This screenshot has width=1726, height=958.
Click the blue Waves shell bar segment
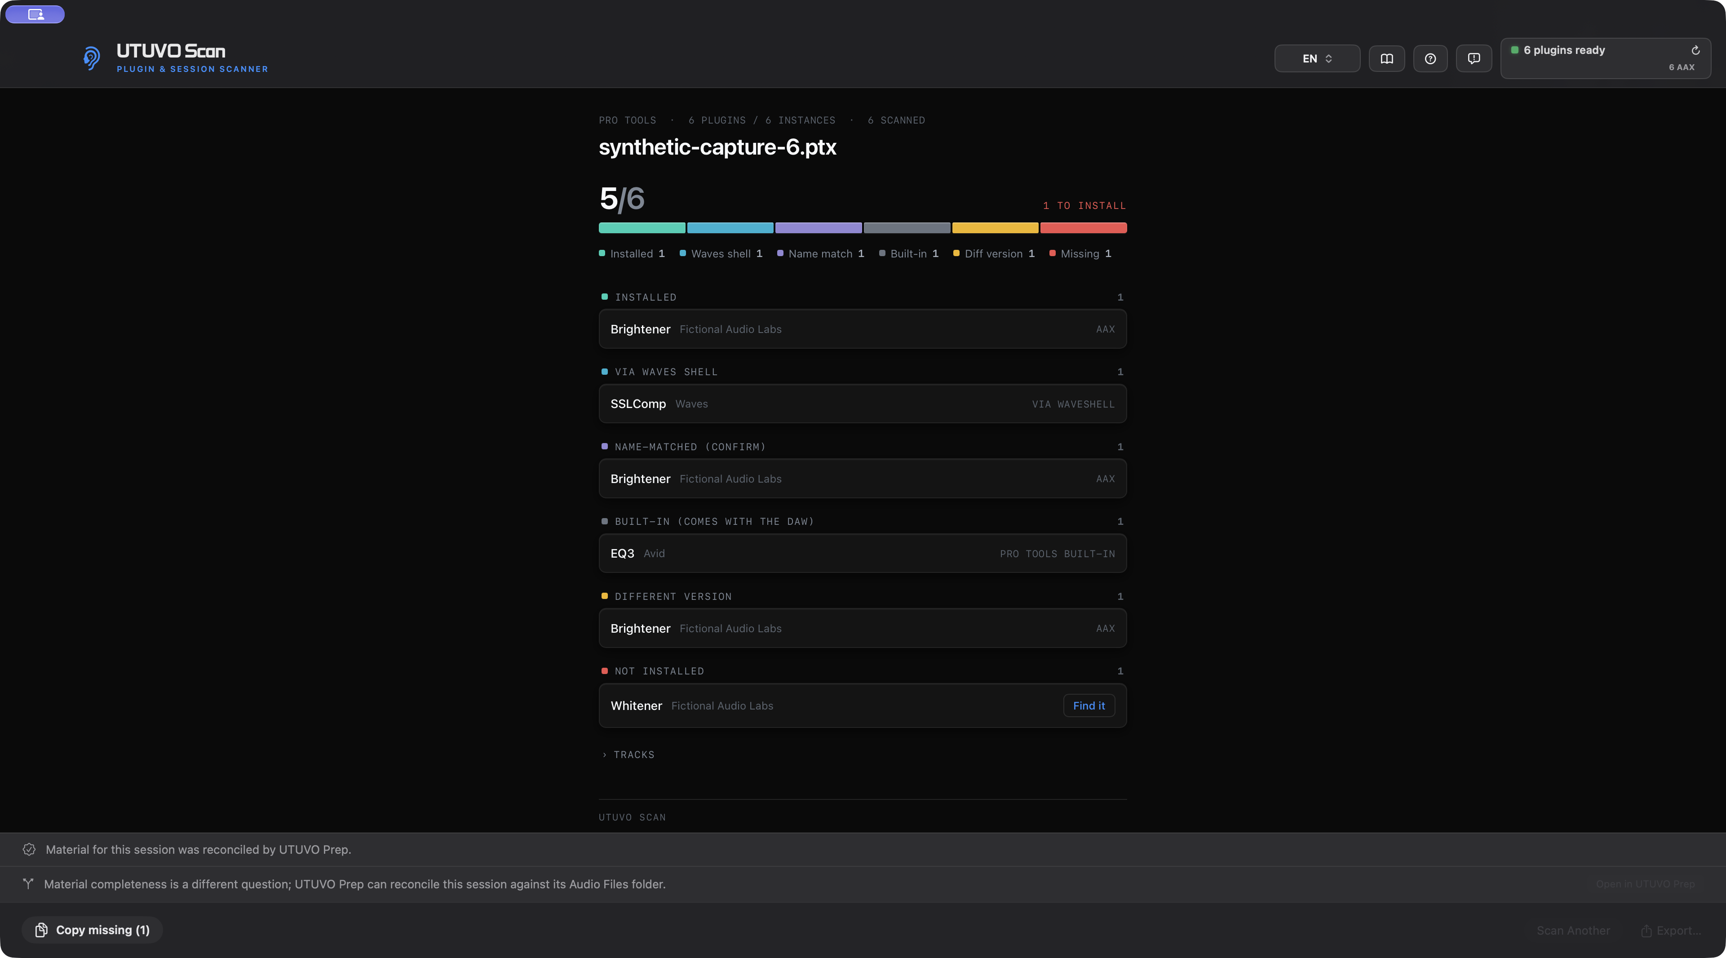pos(730,228)
